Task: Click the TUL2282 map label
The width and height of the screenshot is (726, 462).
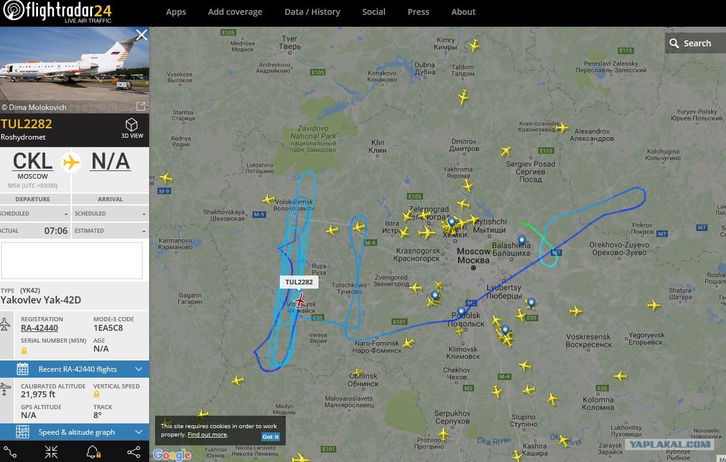Action: (299, 282)
